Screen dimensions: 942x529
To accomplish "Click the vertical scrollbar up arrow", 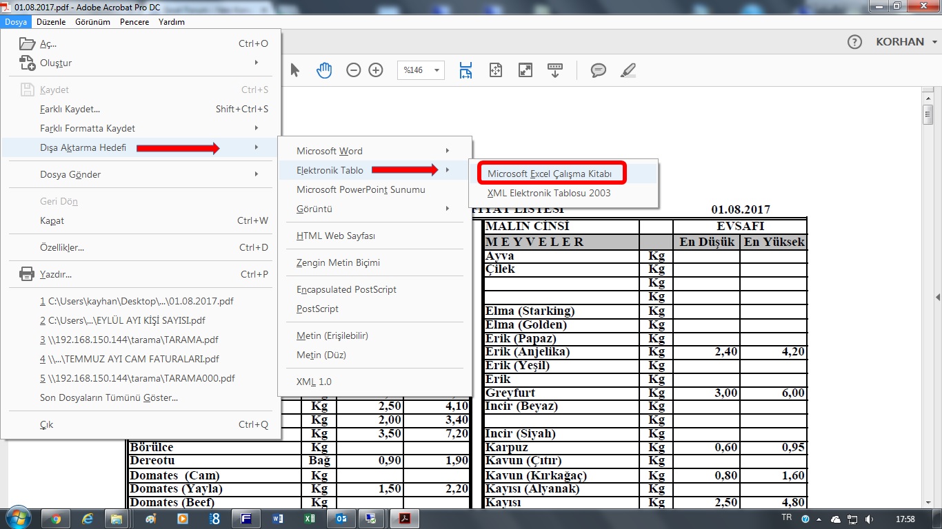I will click(928, 98).
